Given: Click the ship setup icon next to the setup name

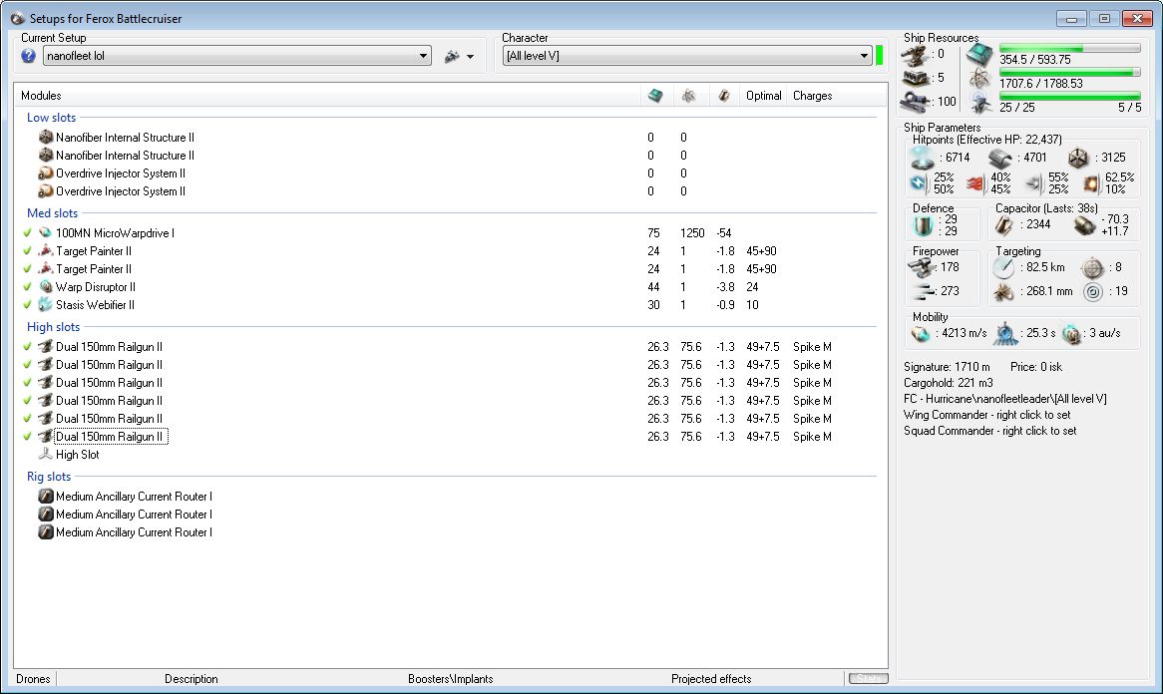Looking at the screenshot, I should 452,57.
